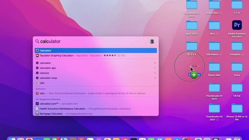
Task: Select the Thumbnails H2 2021 desktop folder
Action: pyautogui.click(x=214, y=112)
